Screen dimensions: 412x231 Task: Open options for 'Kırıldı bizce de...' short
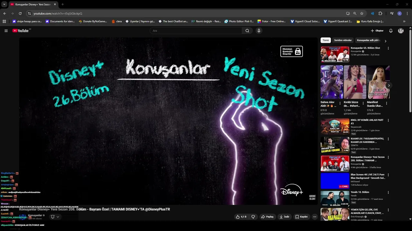point(363,103)
